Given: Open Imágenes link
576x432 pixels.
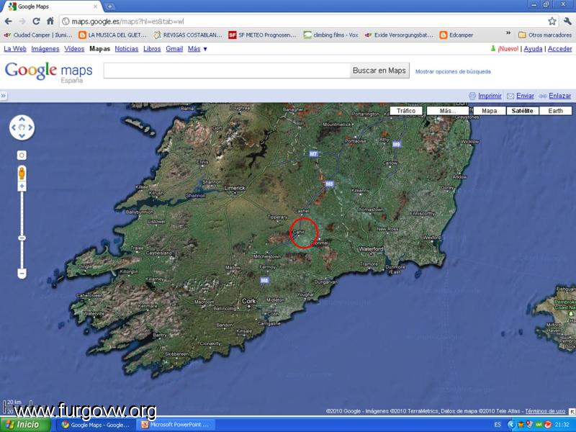Looking at the screenshot, I should 45,49.
